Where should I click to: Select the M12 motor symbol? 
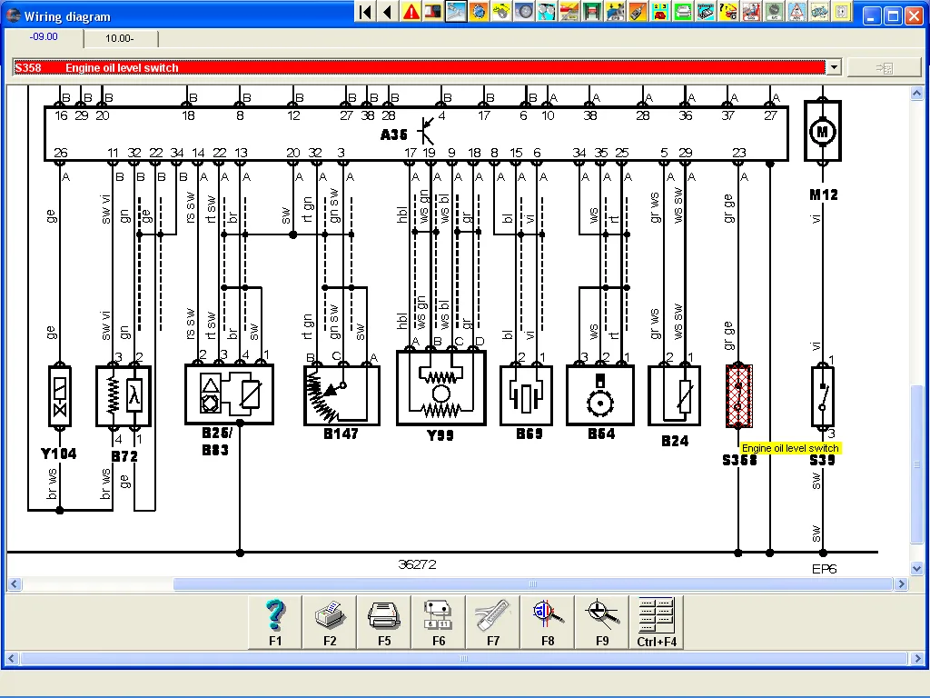(x=823, y=131)
